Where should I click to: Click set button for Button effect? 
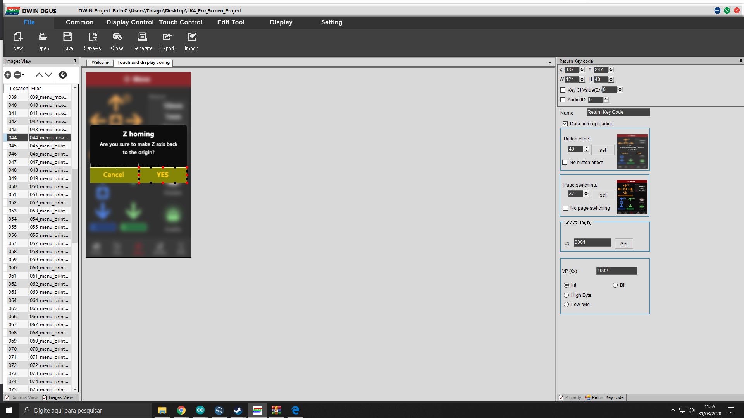click(x=603, y=150)
